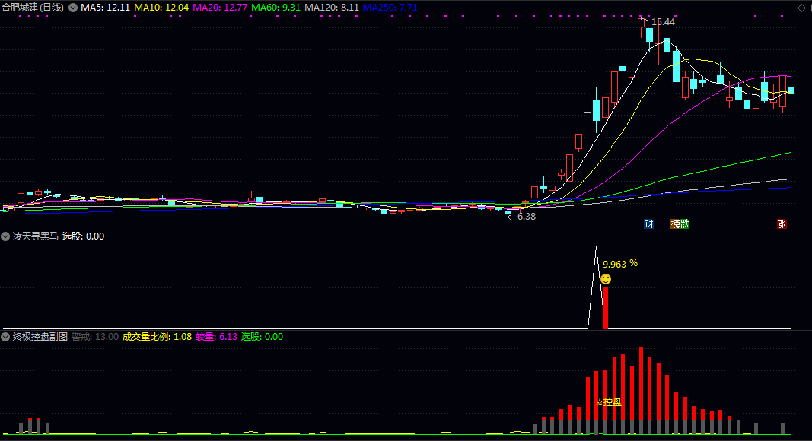Click the yellow smiley signal icon
Screen dimensions: 812x441
605,280
